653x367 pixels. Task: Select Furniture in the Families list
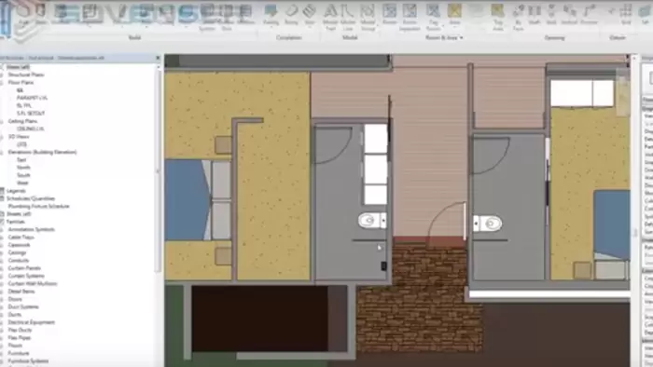19,353
